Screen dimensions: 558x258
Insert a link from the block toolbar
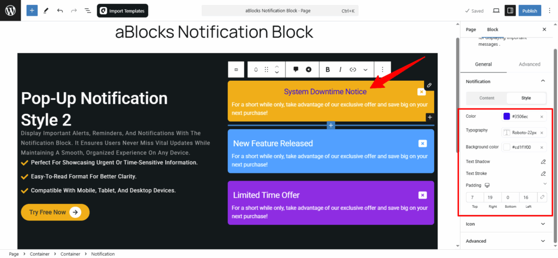pos(353,69)
